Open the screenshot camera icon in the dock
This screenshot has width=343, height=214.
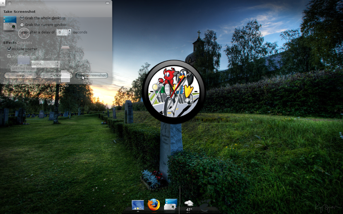(171, 205)
